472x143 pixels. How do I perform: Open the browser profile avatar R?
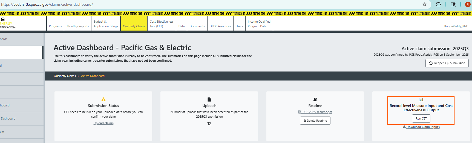tap(468, 4)
